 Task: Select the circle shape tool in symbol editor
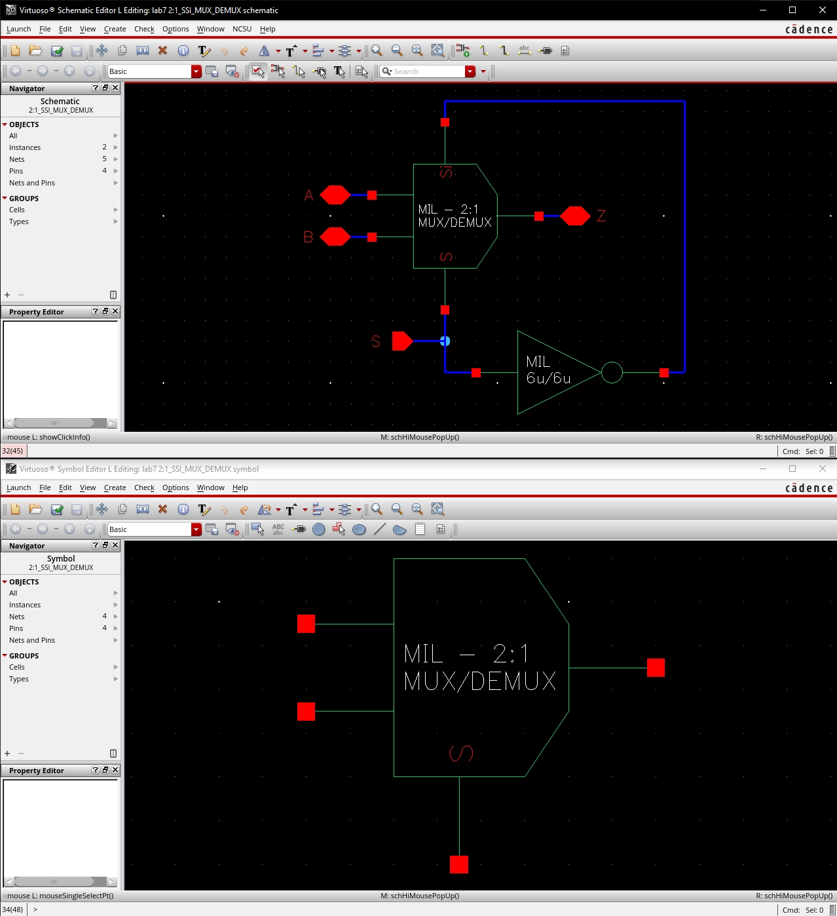(x=319, y=529)
